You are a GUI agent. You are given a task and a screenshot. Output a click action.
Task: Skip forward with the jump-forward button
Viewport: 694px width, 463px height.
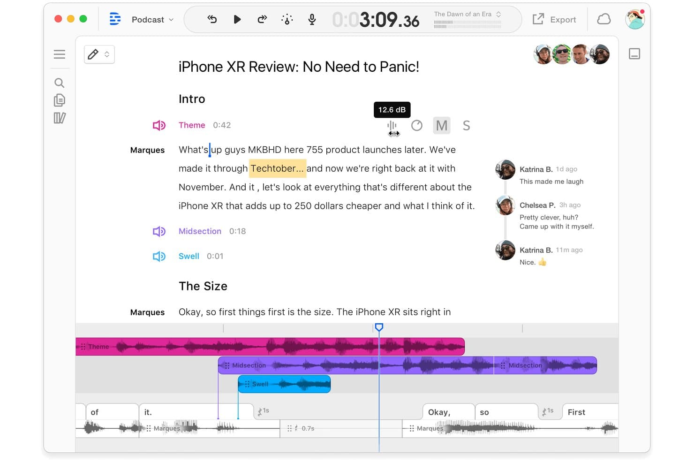[x=262, y=19]
